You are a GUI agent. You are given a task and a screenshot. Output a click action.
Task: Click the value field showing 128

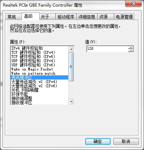[x=107, y=49]
